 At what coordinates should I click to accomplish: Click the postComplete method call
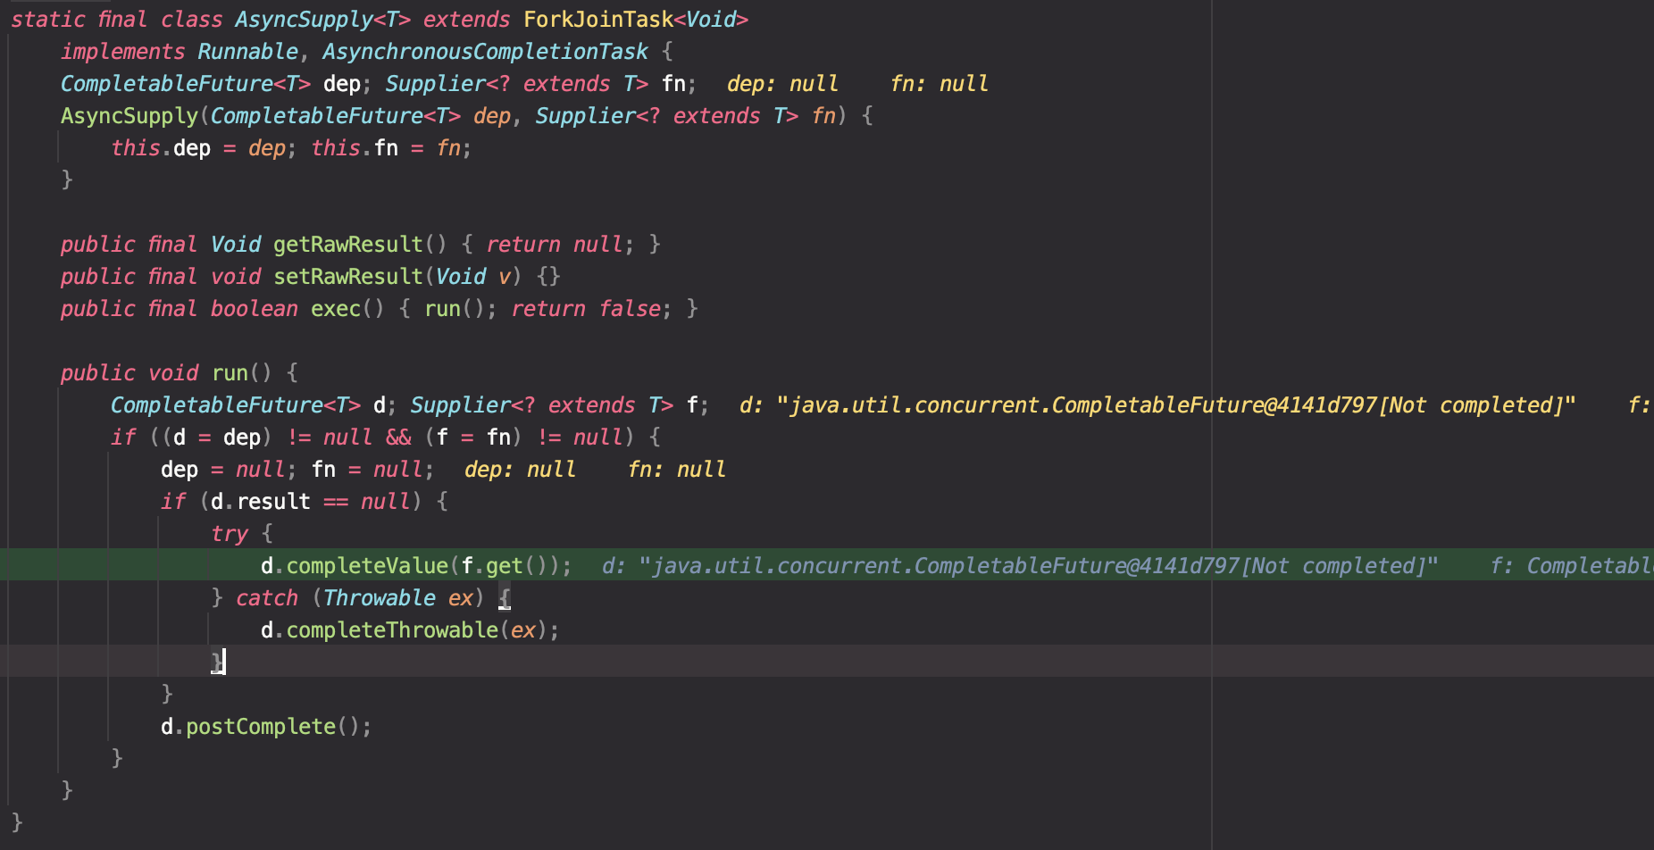tap(261, 727)
